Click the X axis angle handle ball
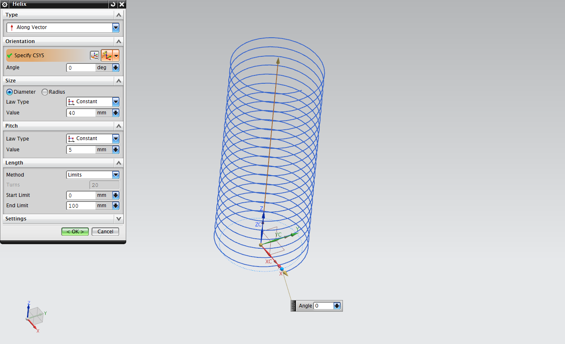The height and width of the screenshot is (344, 565). [x=282, y=269]
